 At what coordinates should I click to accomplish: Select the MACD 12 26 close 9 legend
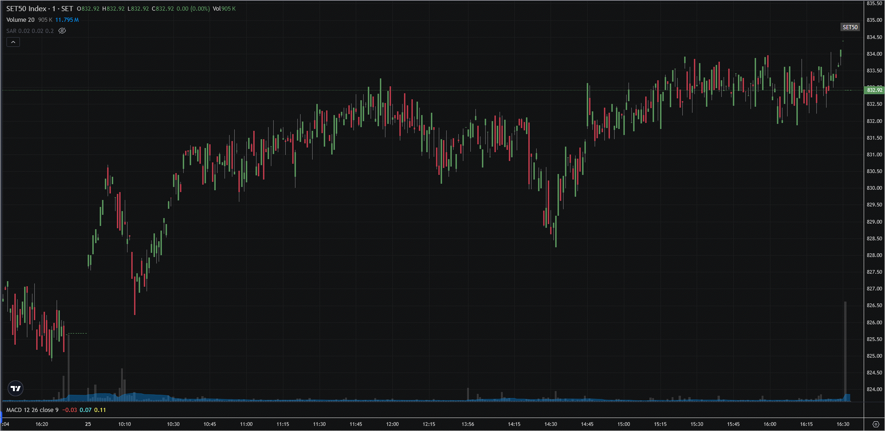pos(32,410)
